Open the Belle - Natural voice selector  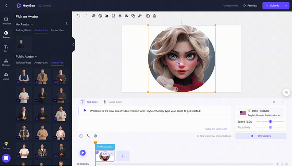[261, 112]
